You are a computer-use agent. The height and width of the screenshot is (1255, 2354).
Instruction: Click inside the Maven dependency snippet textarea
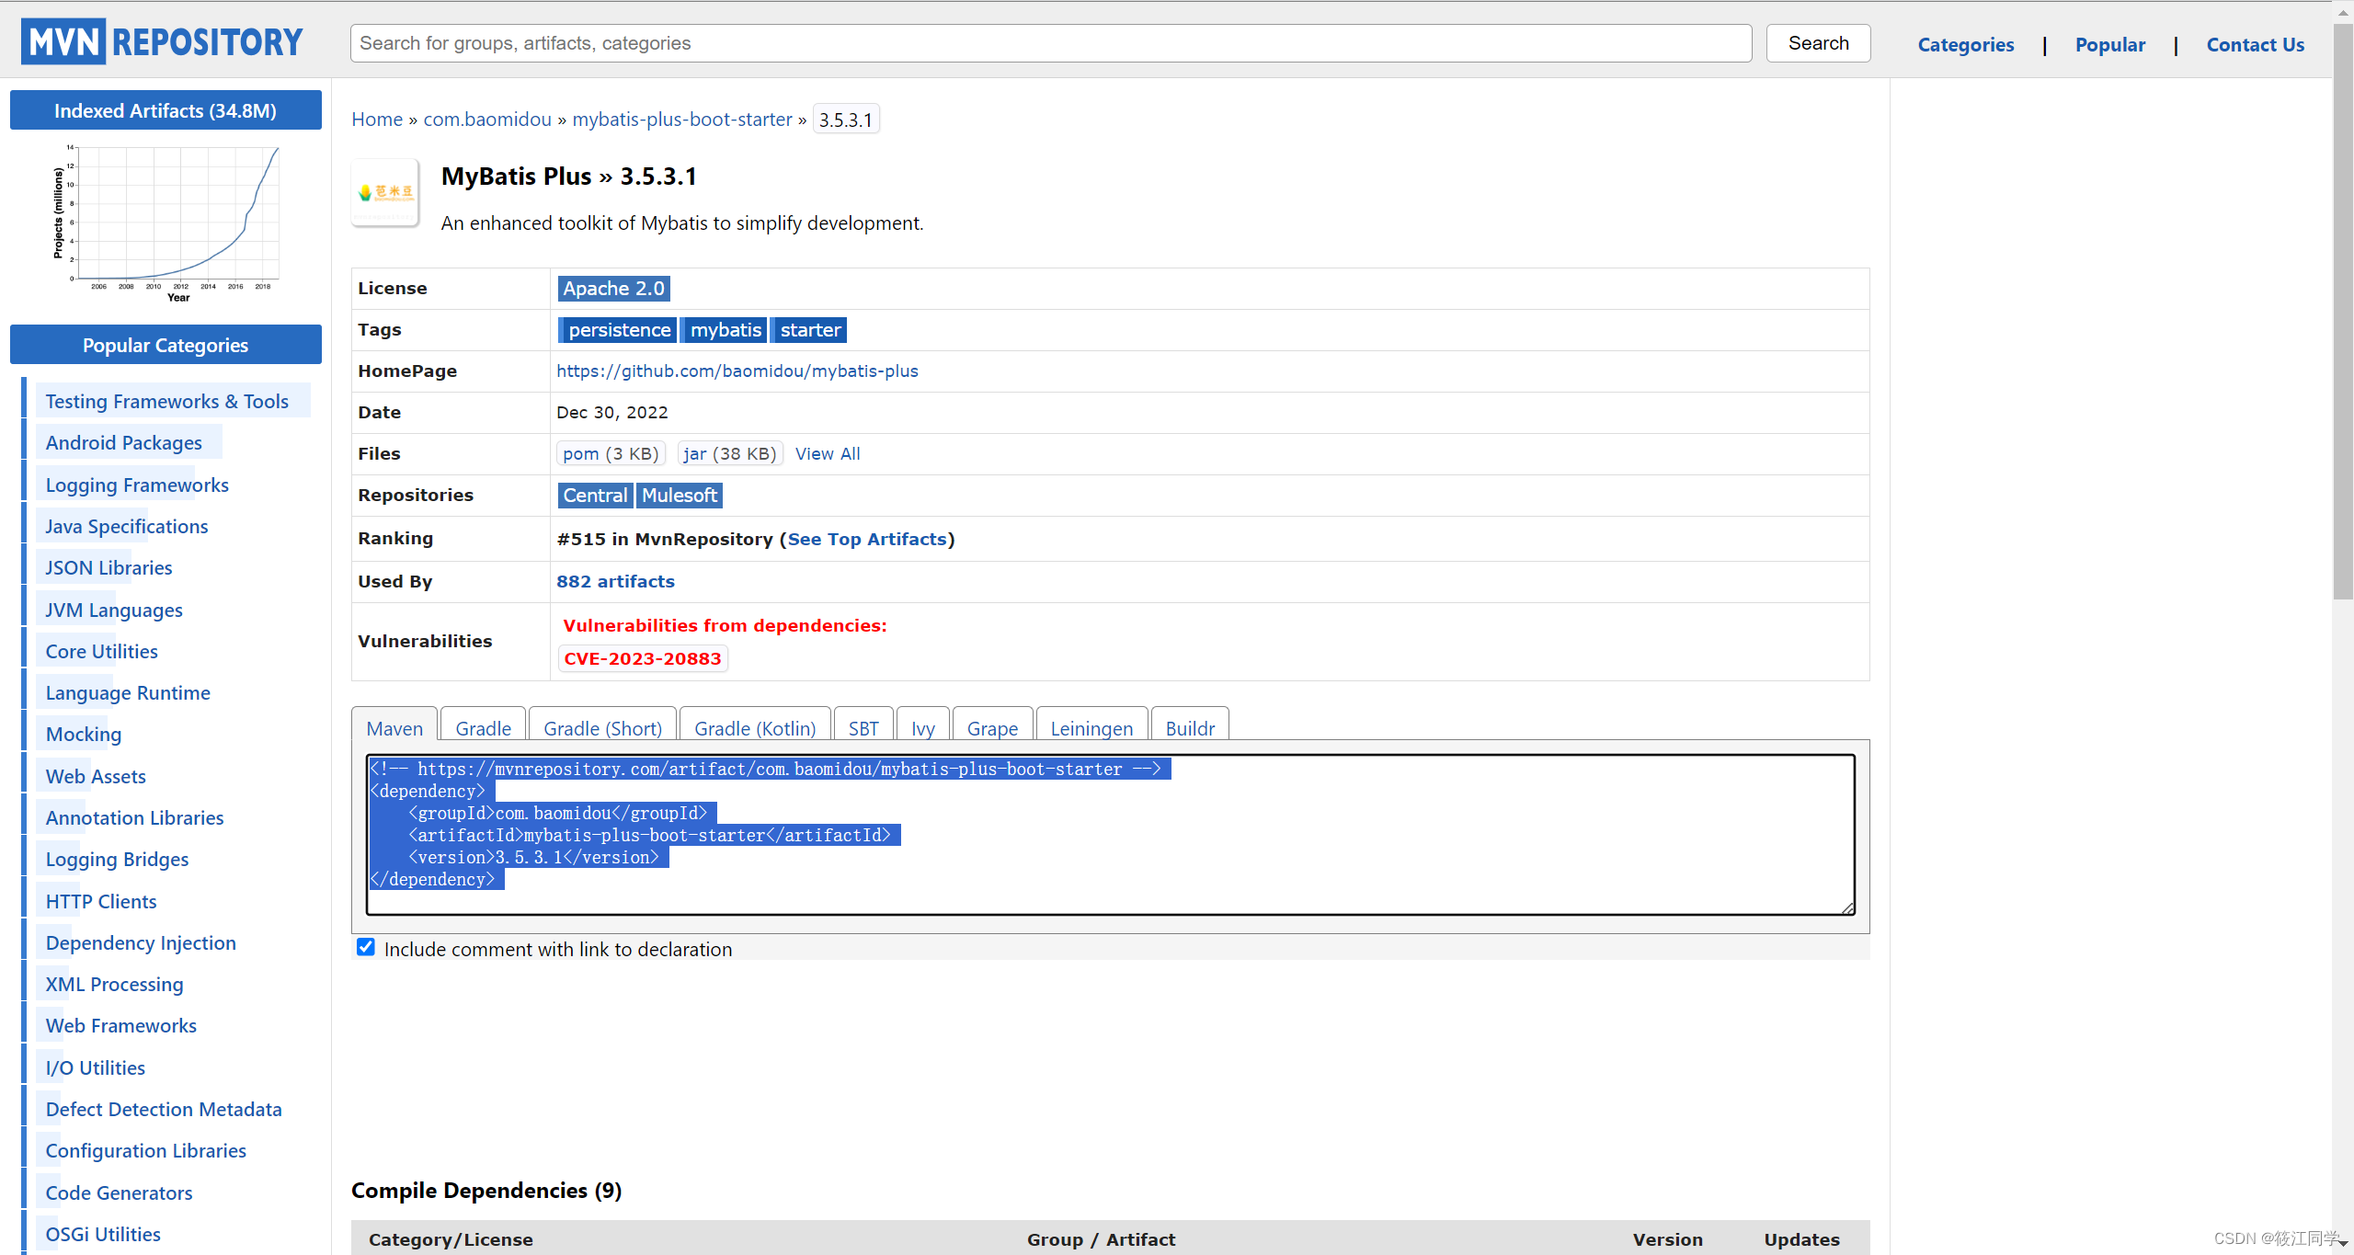tap(1110, 835)
